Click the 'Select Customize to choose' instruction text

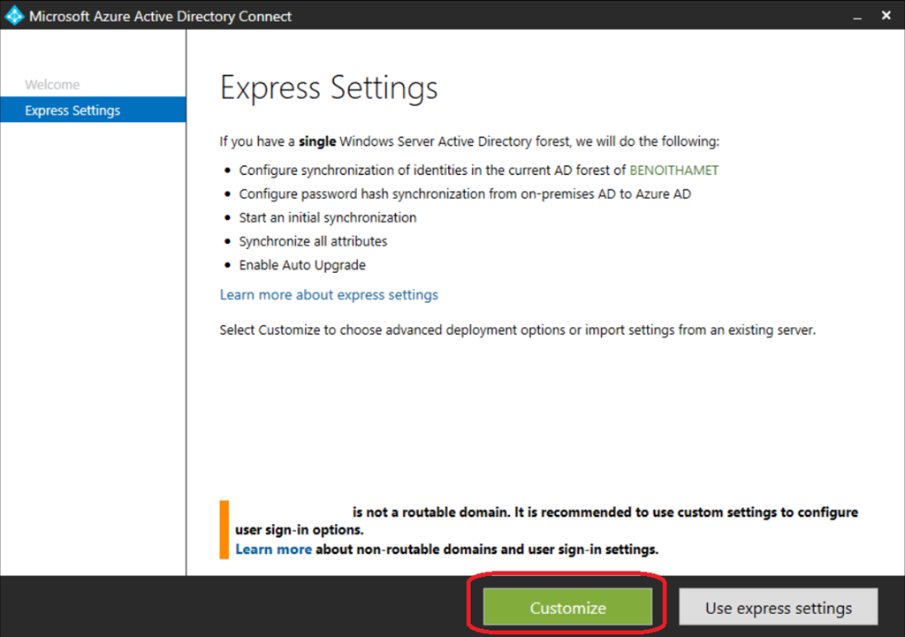click(x=517, y=330)
